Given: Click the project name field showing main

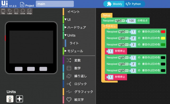Looking at the screenshot, I should (55, 4).
